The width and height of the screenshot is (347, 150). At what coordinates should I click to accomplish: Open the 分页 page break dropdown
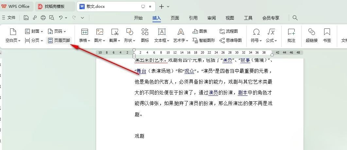coord(34,41)
